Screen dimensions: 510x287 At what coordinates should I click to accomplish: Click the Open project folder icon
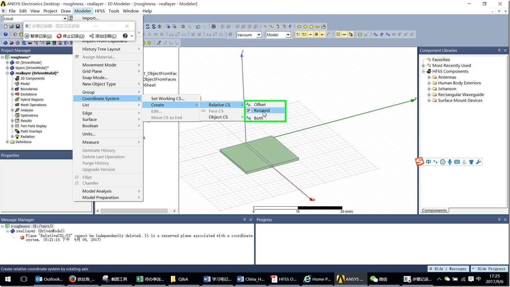pos(12,26)
